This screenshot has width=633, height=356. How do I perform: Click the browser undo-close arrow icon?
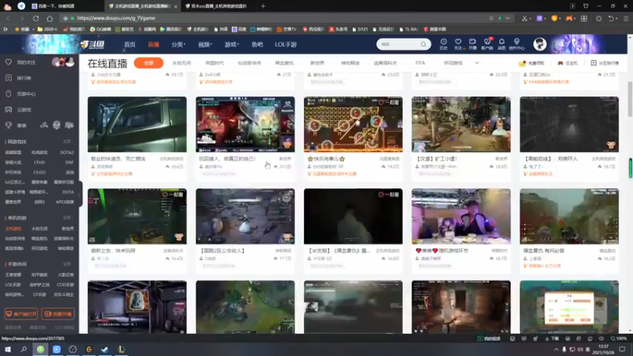pyautogui.click(x=611, y=18)
